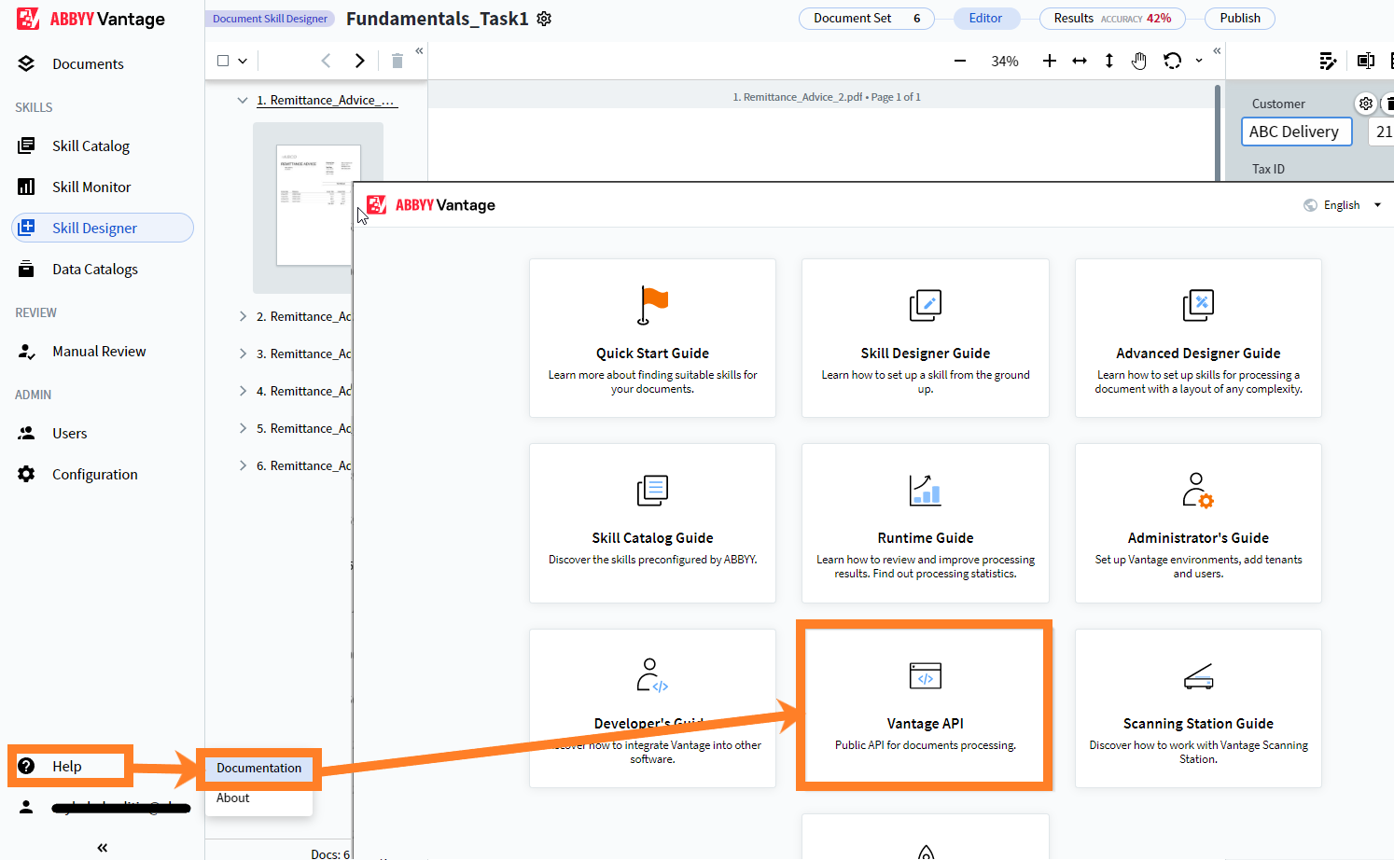The width and height of the screenshot is (1394, 860).
Task: Open the English language dropdown
Action: pyautogui.click(x=1344, y=204)
